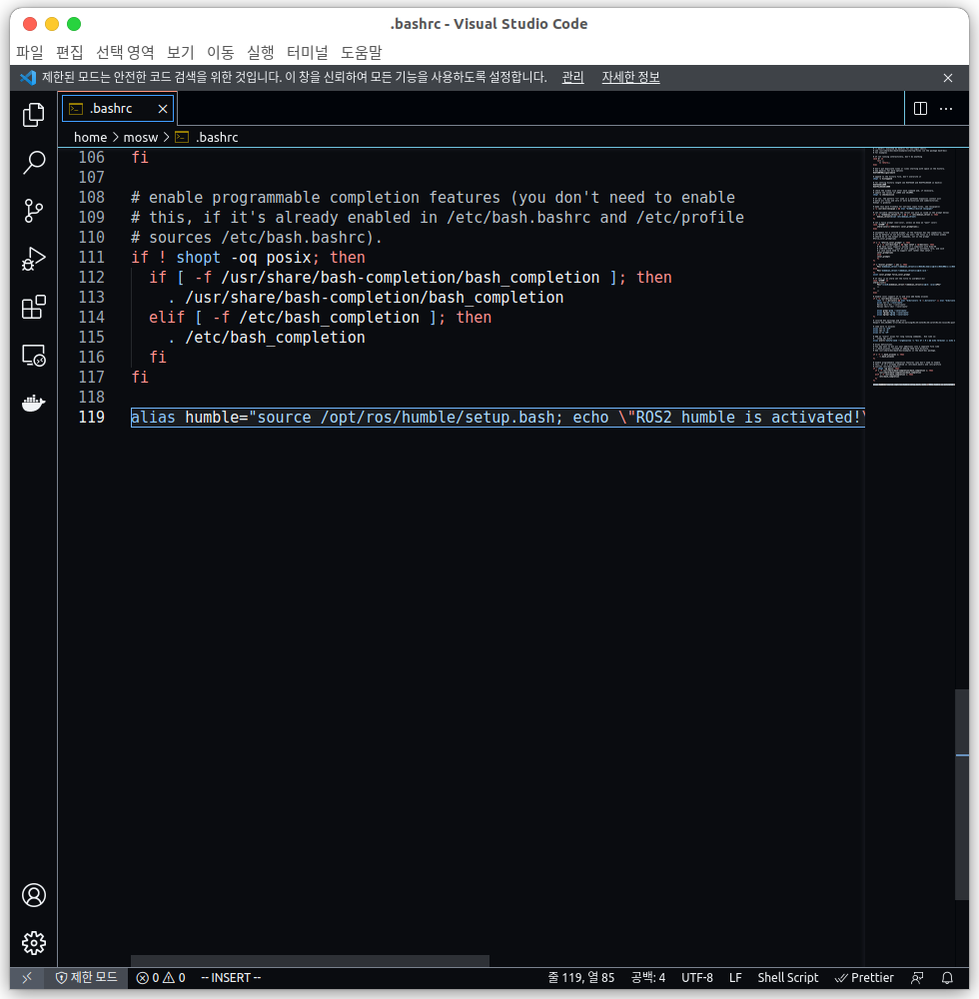979x999 pixels.
Task: Click the Prettier status item
Action: [x=864, y=977]
